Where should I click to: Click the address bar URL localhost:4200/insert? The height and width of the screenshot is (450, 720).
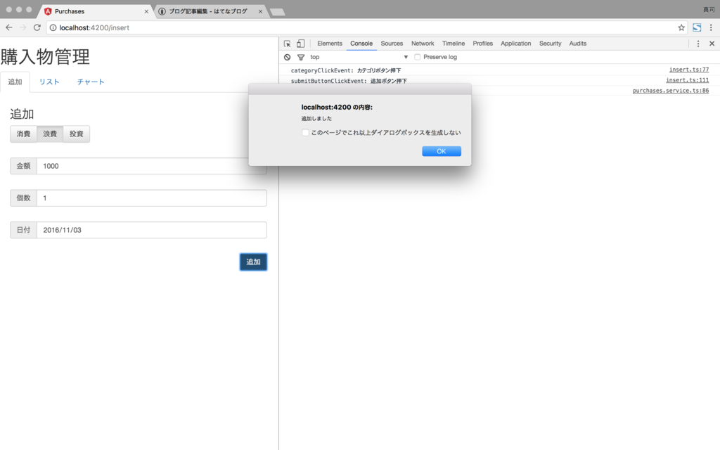tap(94, 27)
